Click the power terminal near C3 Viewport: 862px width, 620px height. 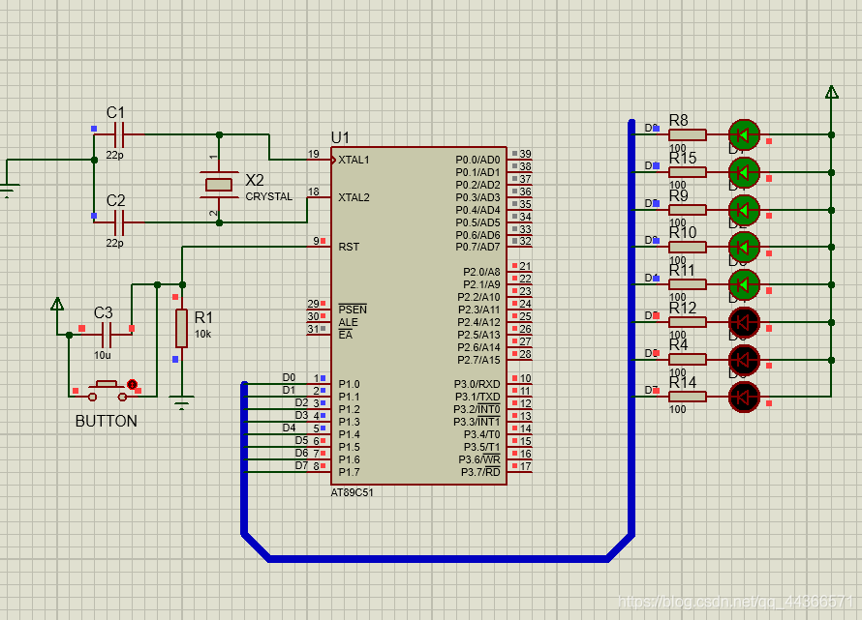(57, 305)
